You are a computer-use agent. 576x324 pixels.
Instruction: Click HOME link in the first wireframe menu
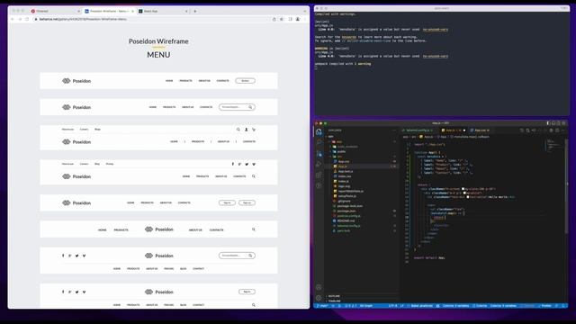(x=169, y=81)
